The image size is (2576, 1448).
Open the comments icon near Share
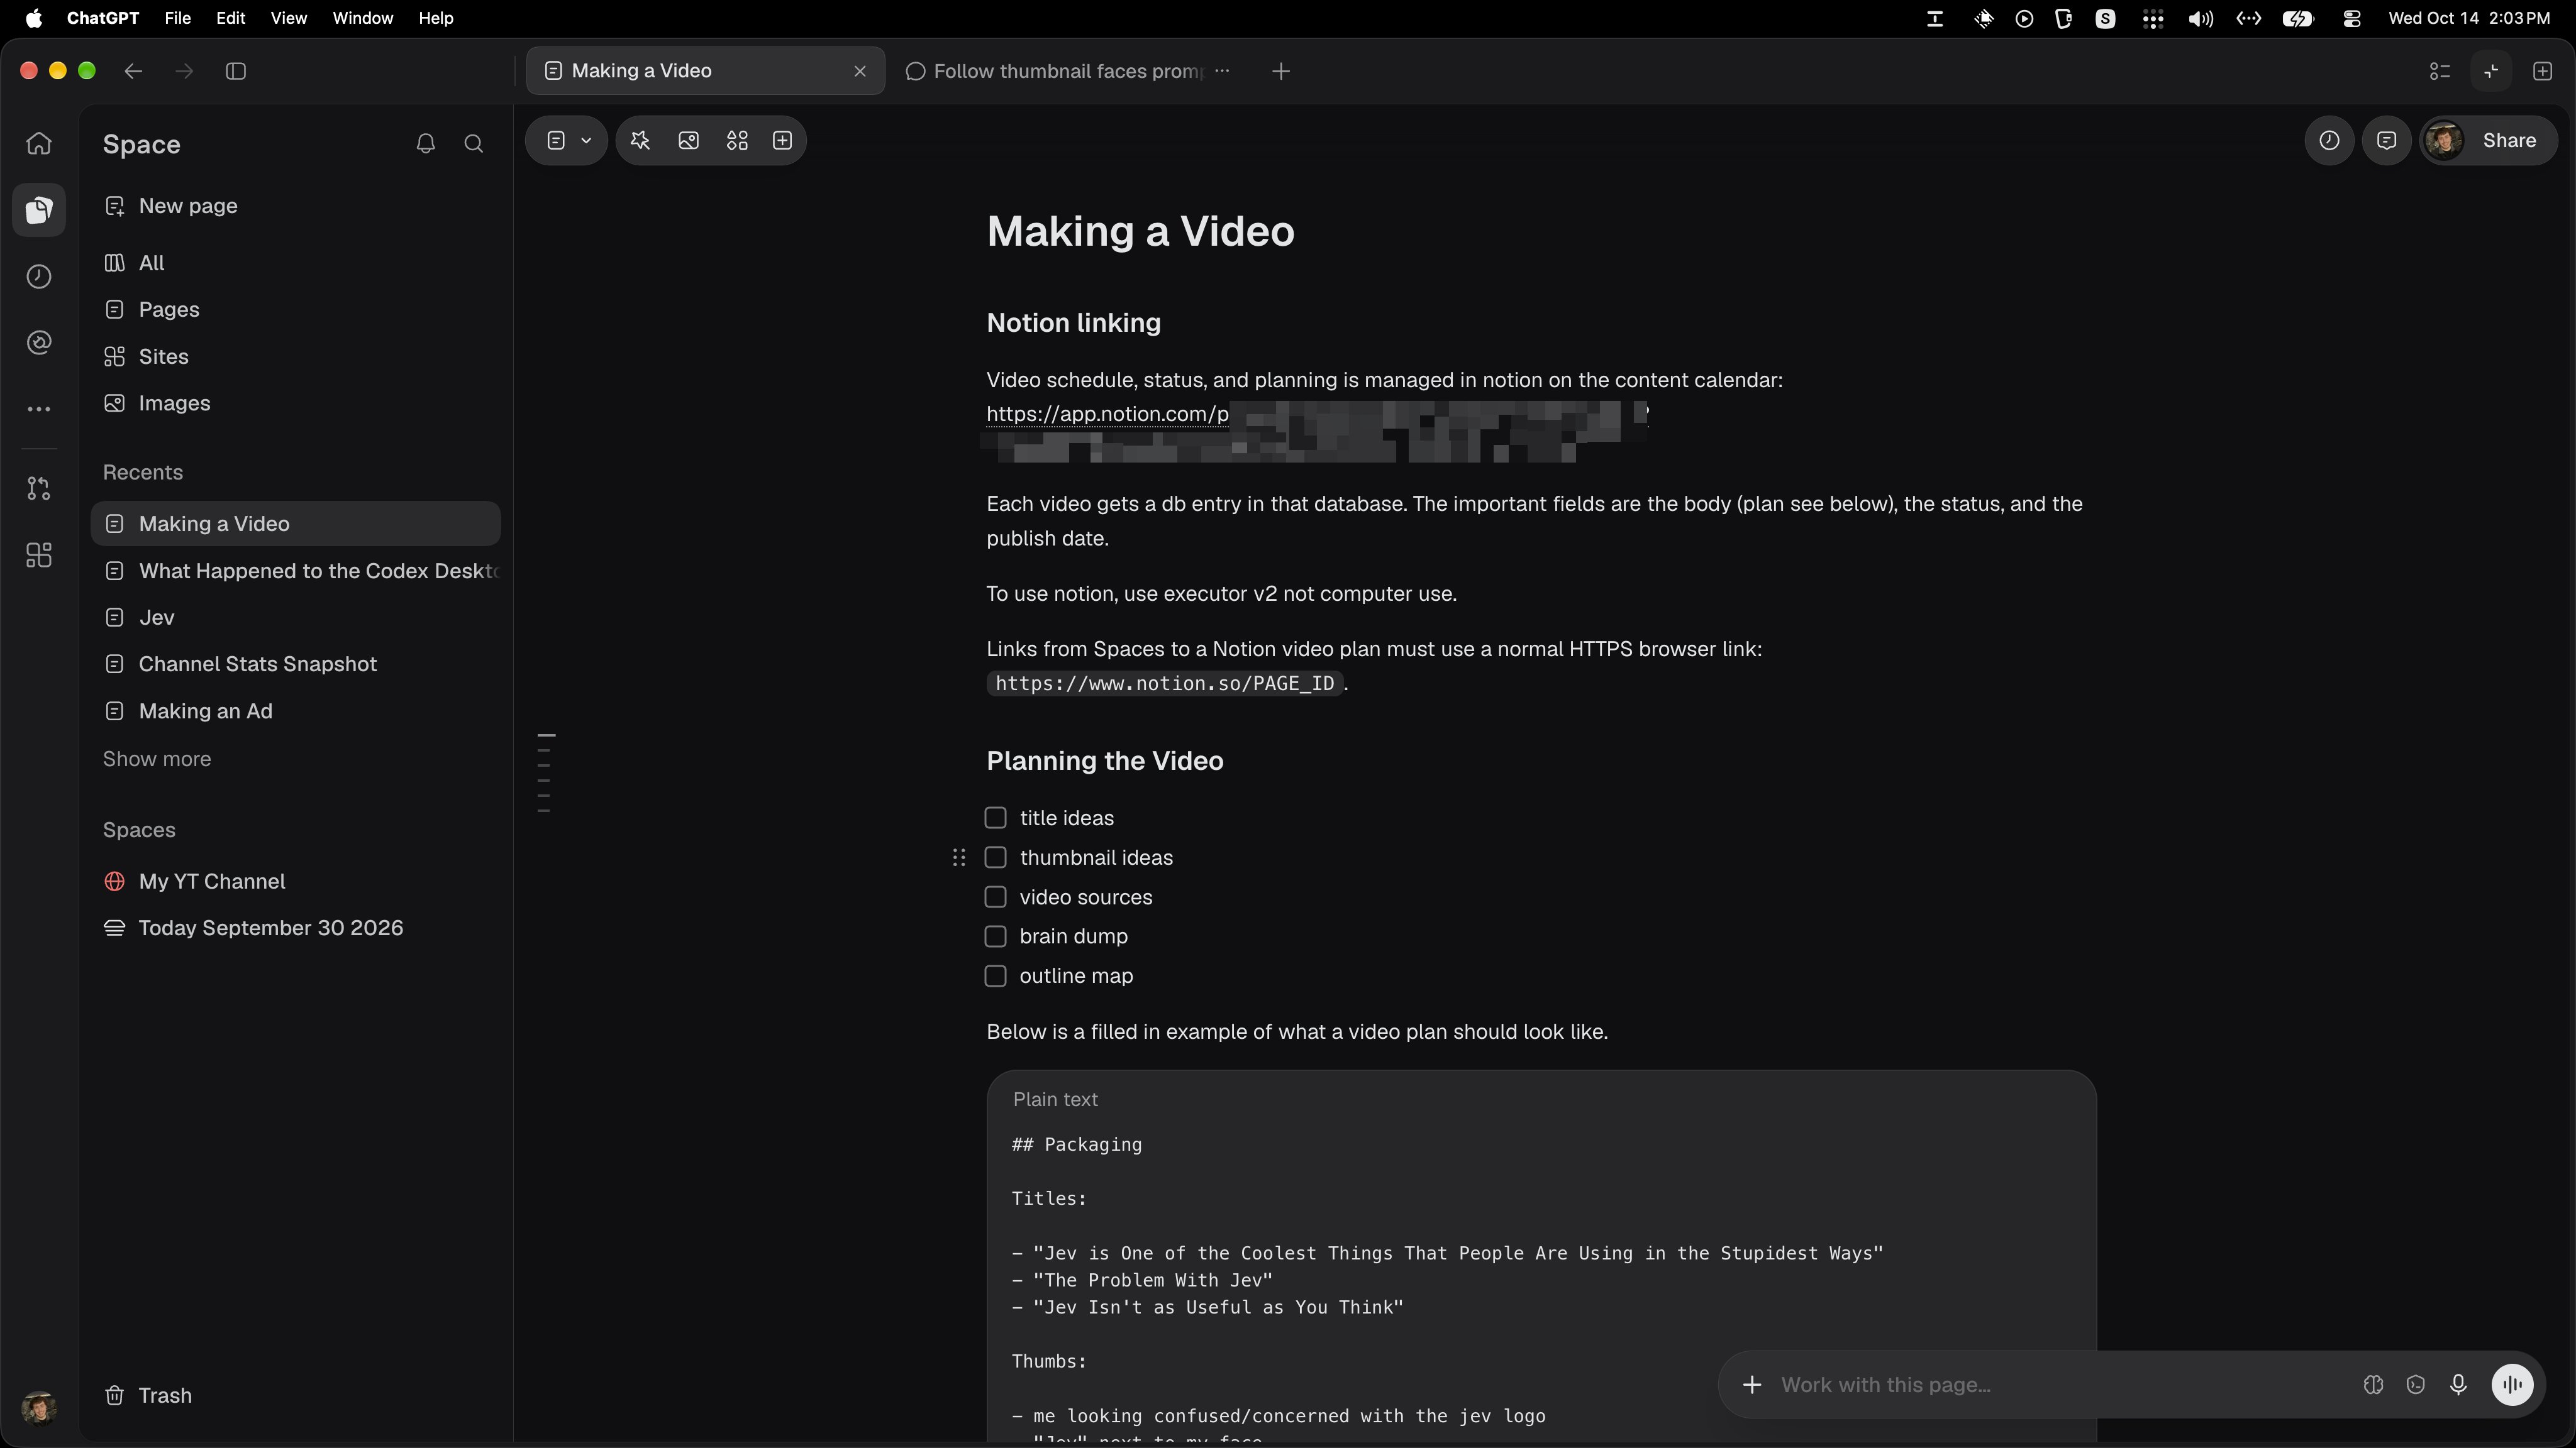point(2387,140)
